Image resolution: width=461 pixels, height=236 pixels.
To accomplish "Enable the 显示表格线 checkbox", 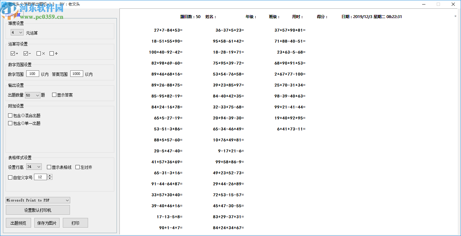I will coord(49,167).
